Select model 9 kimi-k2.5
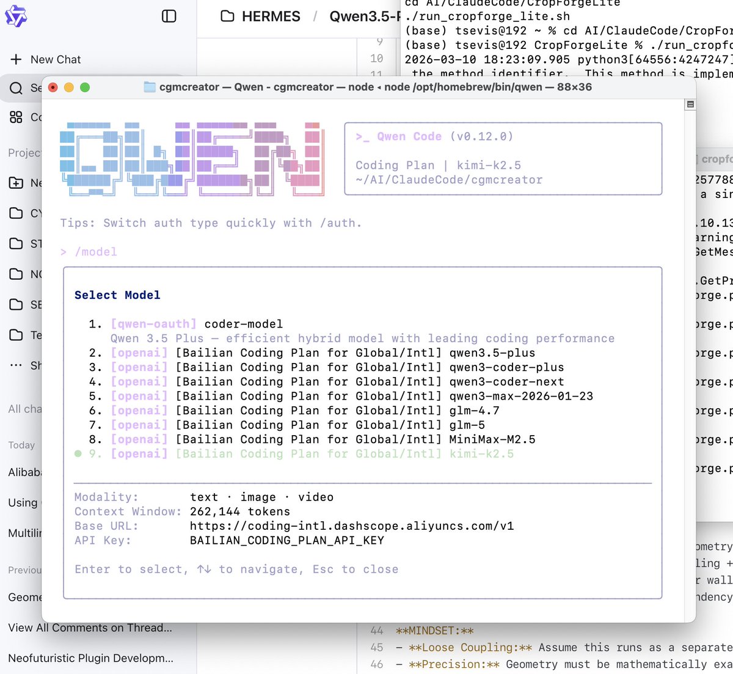 pos(294,454)
